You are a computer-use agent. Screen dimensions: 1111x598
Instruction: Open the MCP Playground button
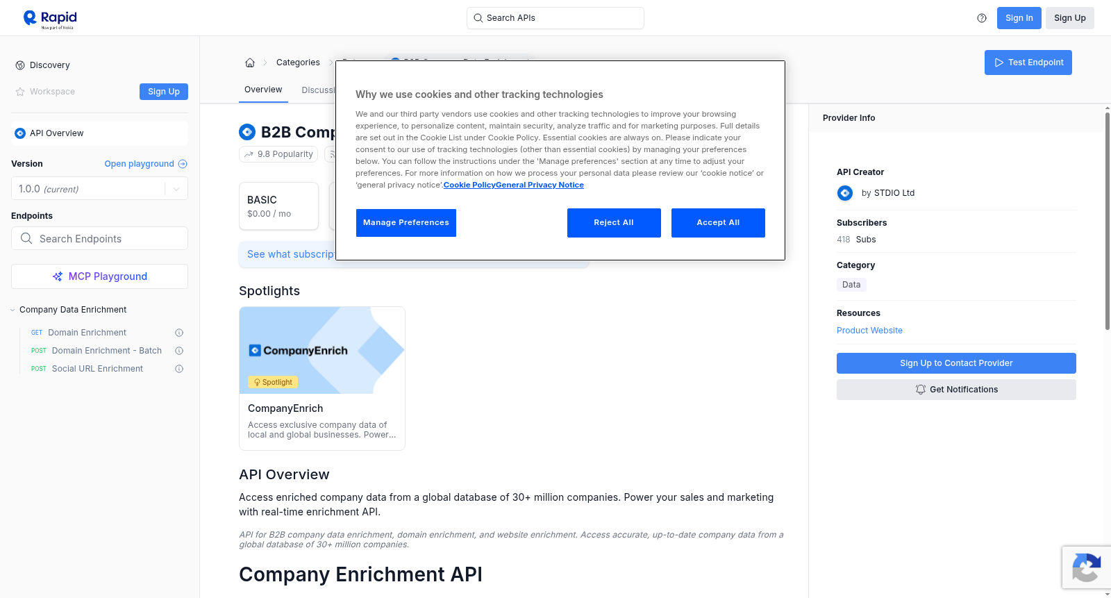[x=99, y=276]
